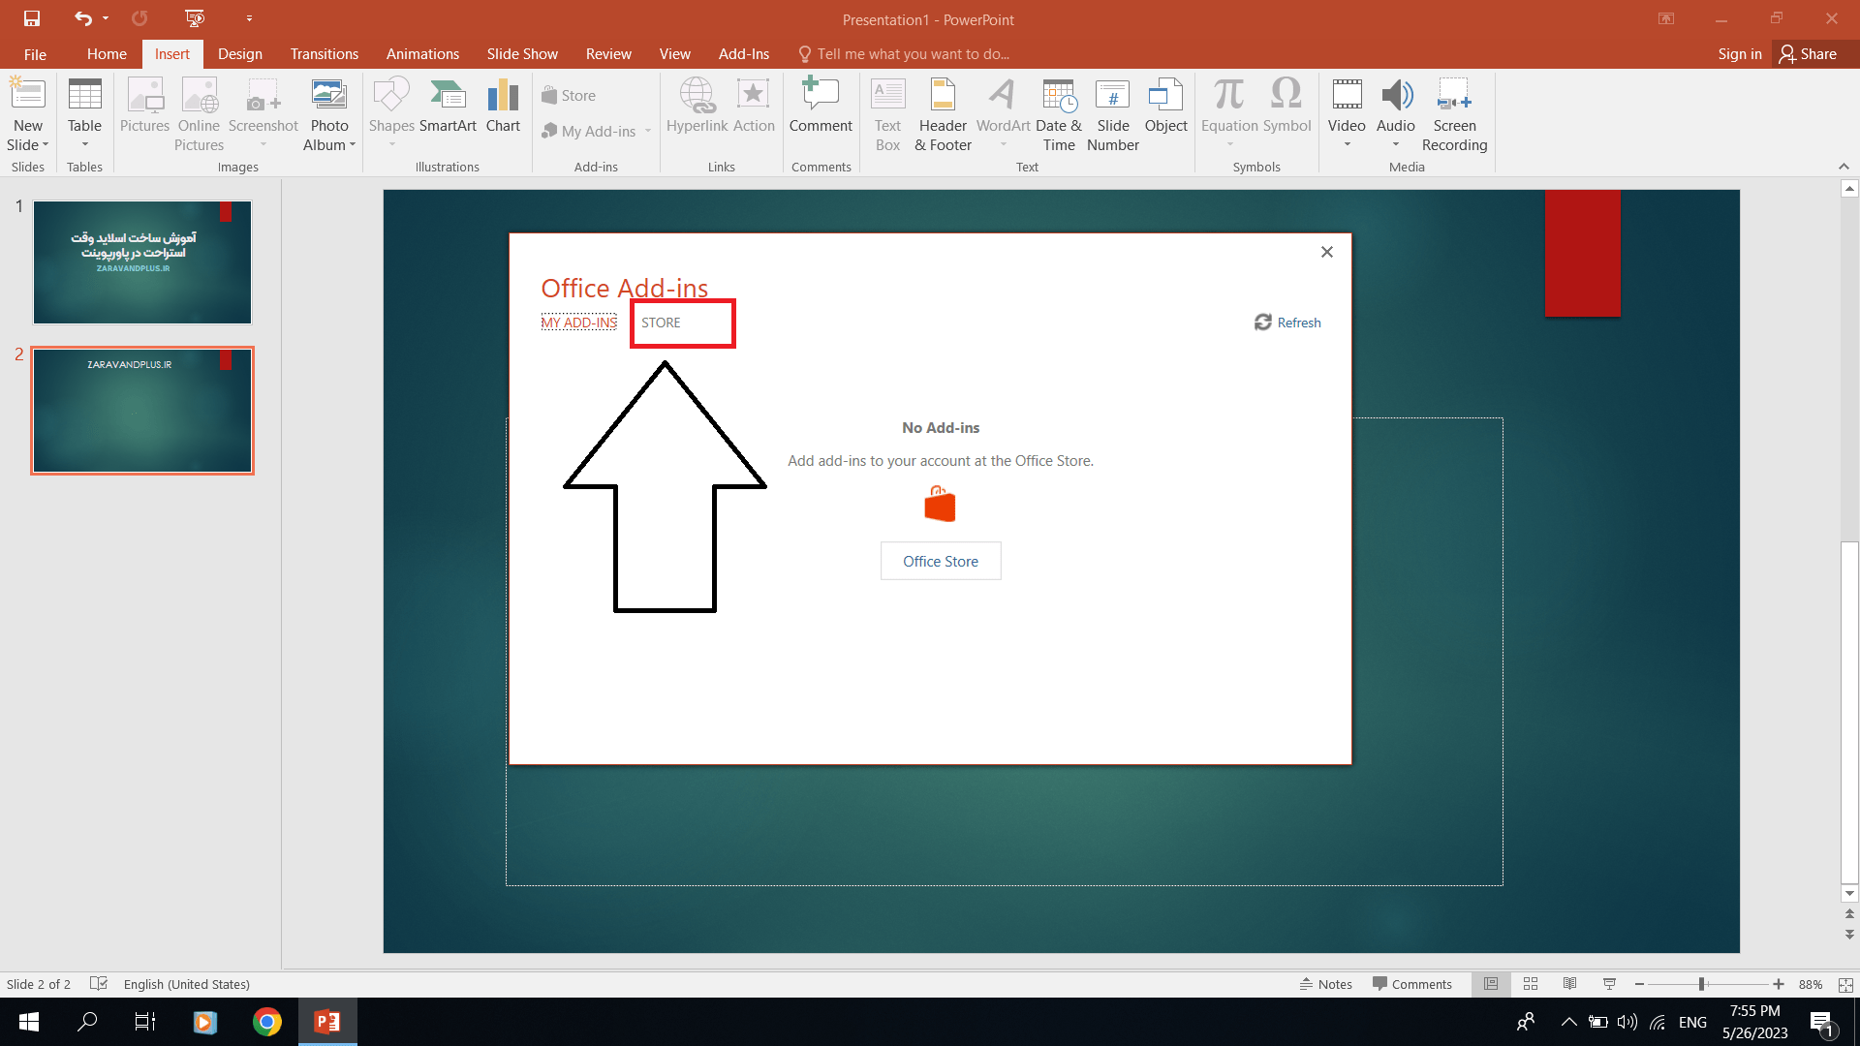1860x1046 pixels.
Task: Click the Save icon in title bar
Action: 32,18
